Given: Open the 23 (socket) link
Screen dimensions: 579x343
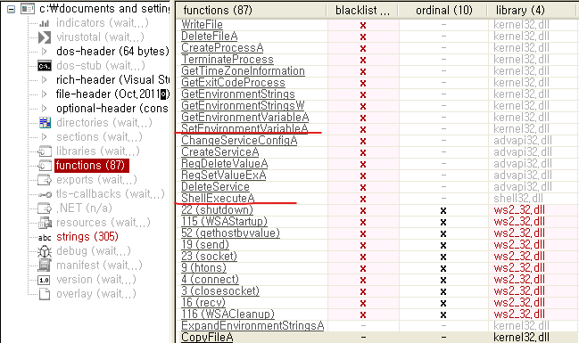Looking at the screenshot, I should pos(209,257).
